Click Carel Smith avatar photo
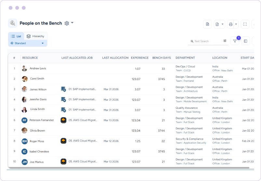The image size is (261, 181). pos(25,79)
